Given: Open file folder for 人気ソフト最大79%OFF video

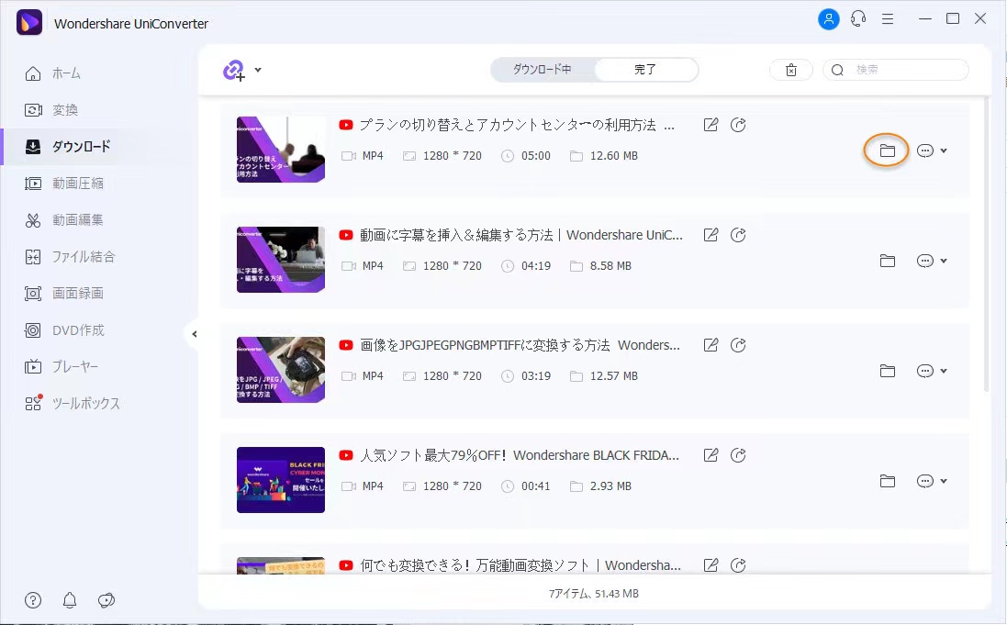Looking at the screenshot, I should point(887,481).
